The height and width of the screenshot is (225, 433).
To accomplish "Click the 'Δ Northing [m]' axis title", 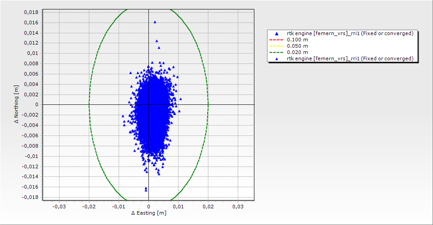I will [x=17, y=104].
